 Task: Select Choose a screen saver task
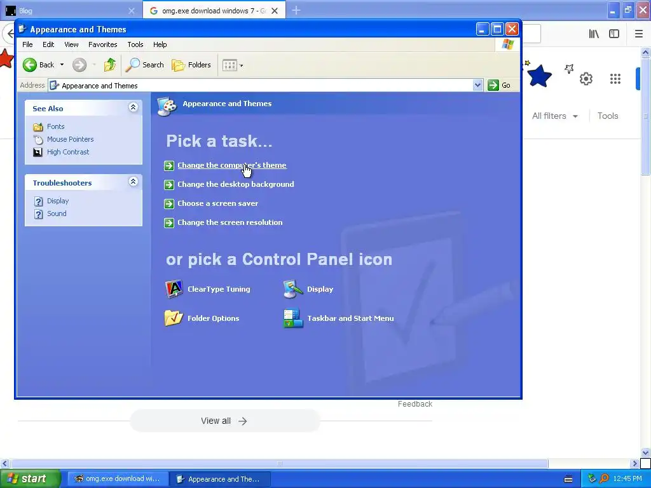pyautogui.click(x=217, y=203)
